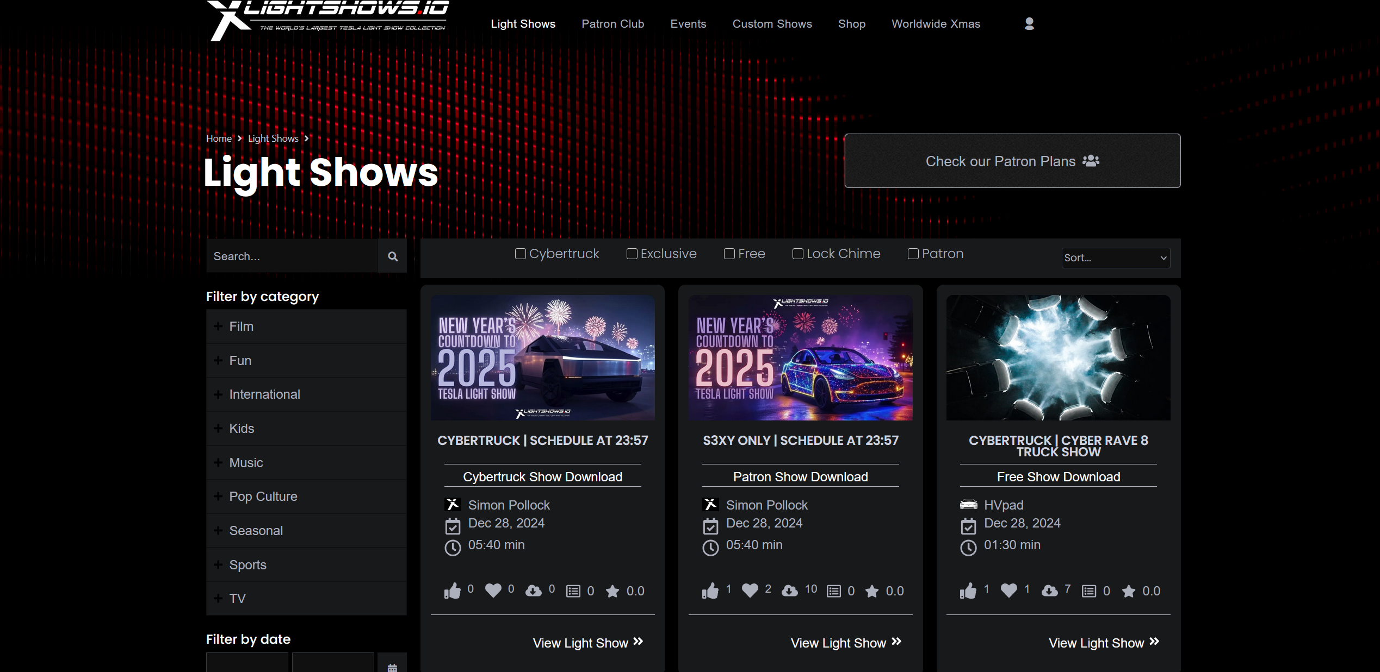Click Check our Patron Plans button
Image resolution: width=1380 pixels, height=672 pixels.
(1012, 161)
